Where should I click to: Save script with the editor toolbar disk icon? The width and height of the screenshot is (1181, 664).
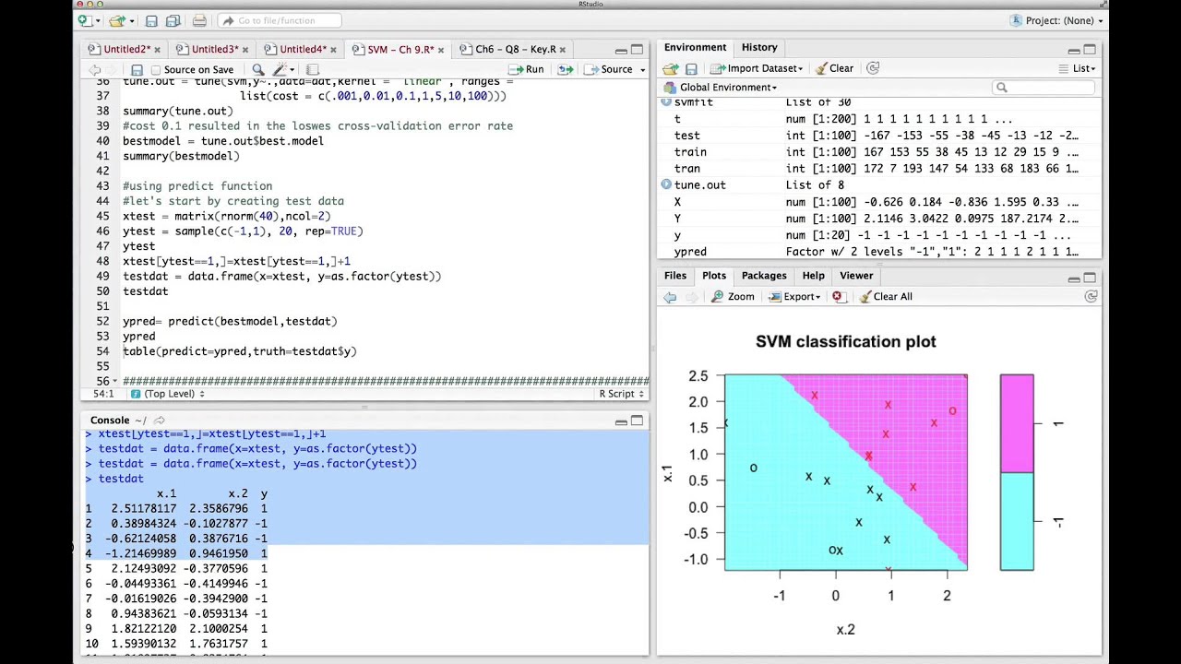point(137,69)
